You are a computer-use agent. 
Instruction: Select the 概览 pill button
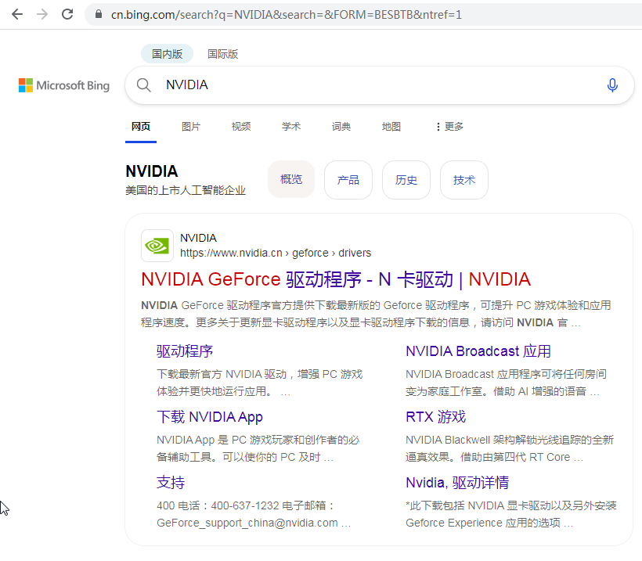291,180
